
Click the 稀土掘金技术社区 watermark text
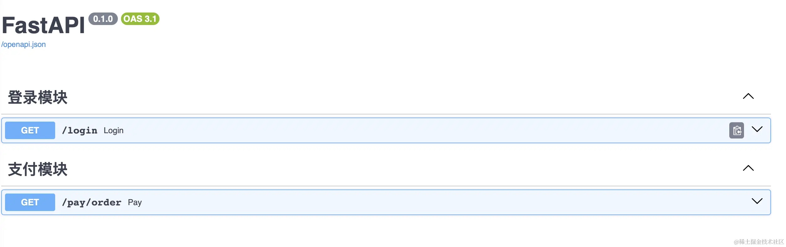(x=758, y=242)
